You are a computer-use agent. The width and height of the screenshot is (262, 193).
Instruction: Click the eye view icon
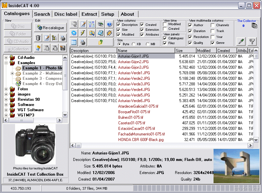point(100,24)
